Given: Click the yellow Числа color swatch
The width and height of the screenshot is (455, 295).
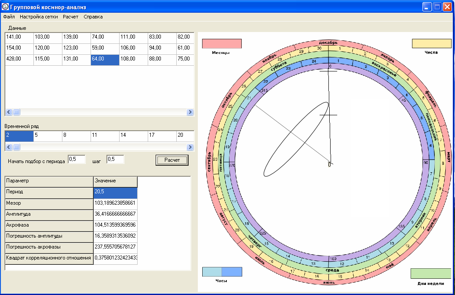Looking at the screenshot, I should pos(432,43).
